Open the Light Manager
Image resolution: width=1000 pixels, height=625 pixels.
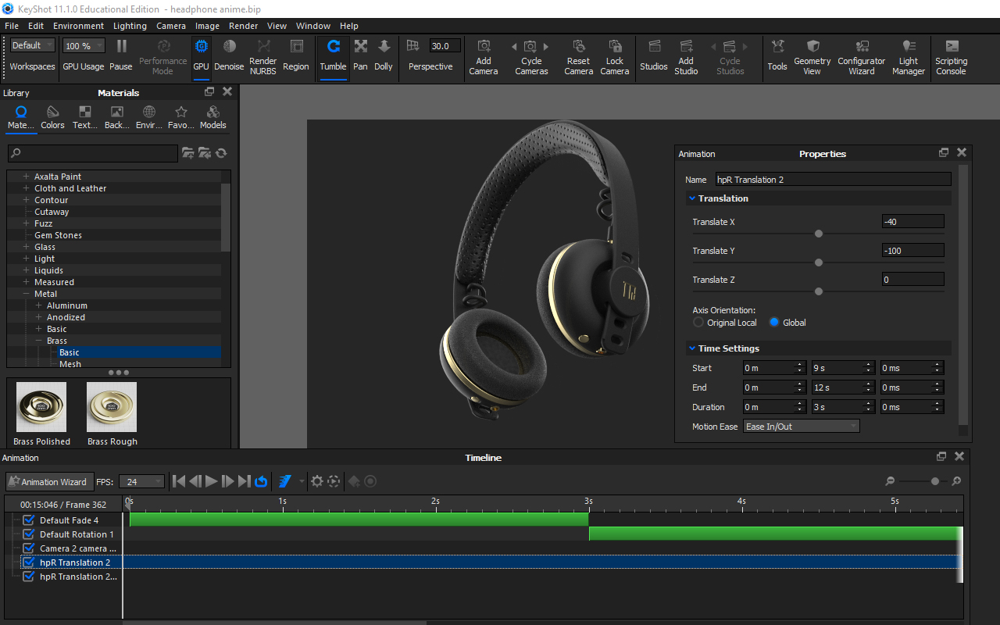(909, 56)
